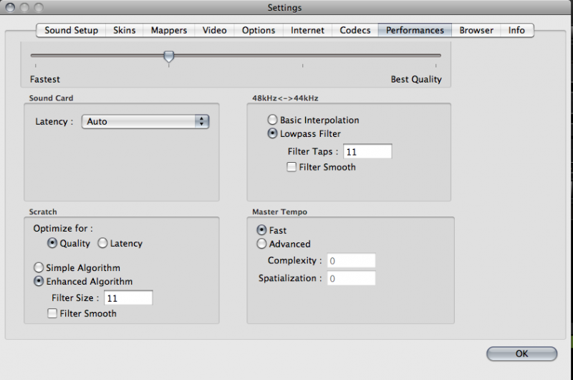The width and height of the screenshot is (573, 380).
Task: Choose Lowpass Filter resampling option
Action: (272, 133)
